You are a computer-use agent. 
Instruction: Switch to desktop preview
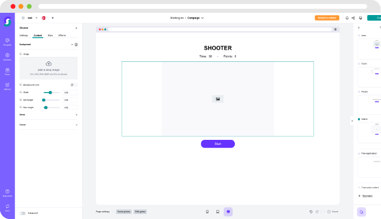pos(228,212)
